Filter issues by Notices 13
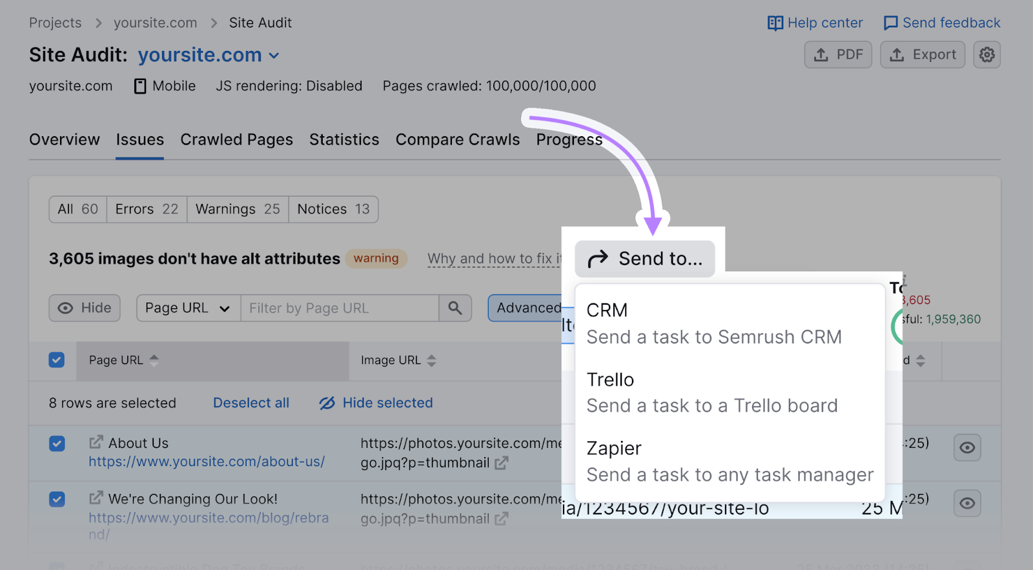The height and width of the screenshot is (570, 1033). (x=333, y=209)
